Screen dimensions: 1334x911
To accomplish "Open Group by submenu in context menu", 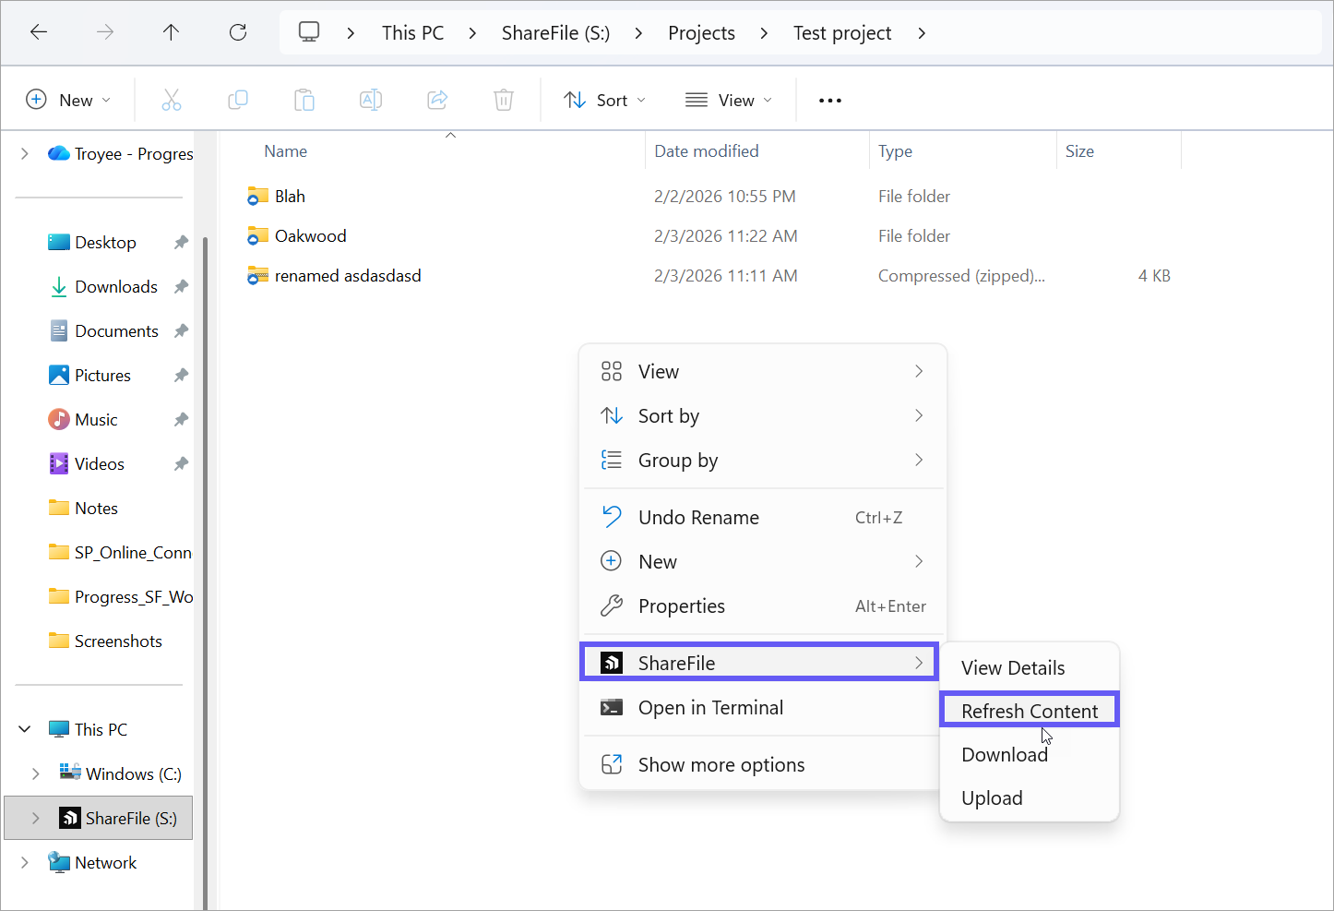I will [x=762, y=461].
